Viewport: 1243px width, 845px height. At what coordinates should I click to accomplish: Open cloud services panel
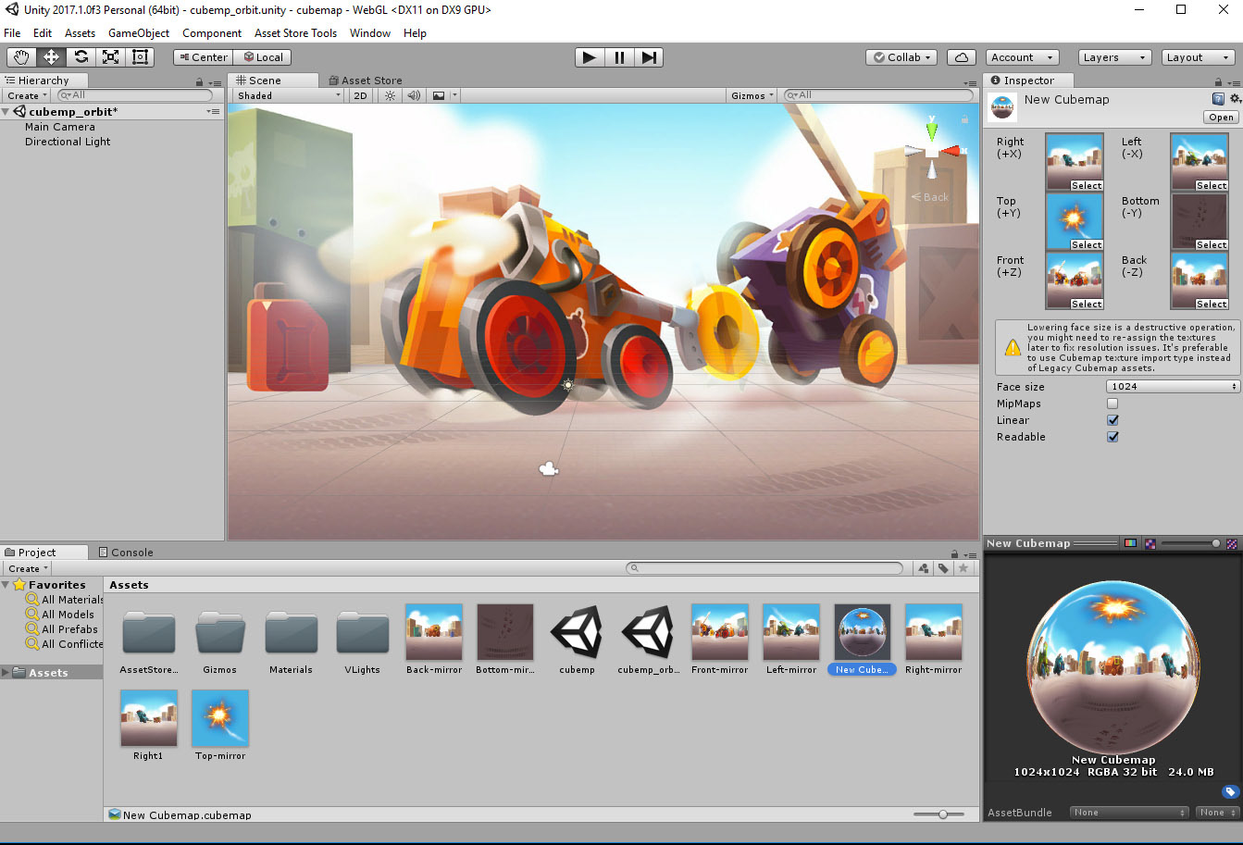(962, 57)
